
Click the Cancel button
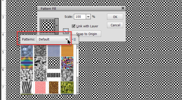click(x=115, y=25)
